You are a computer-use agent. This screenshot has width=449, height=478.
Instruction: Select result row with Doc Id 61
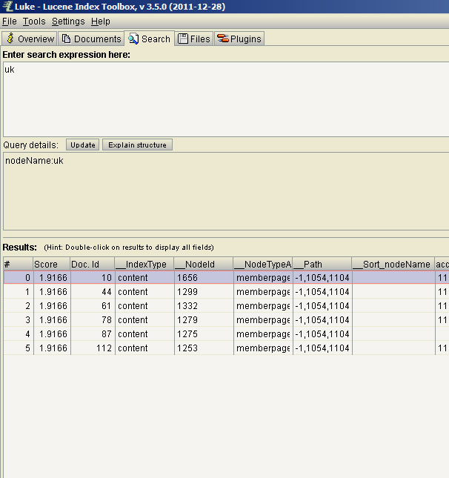pos(226,305)
